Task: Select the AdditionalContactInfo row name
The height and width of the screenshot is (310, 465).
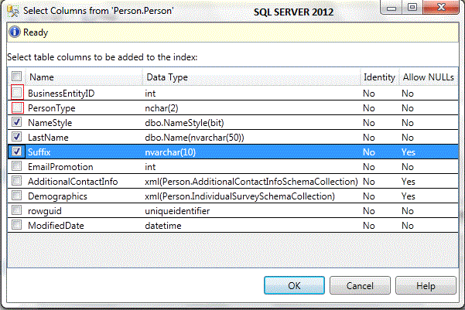Action: (73, 182)
